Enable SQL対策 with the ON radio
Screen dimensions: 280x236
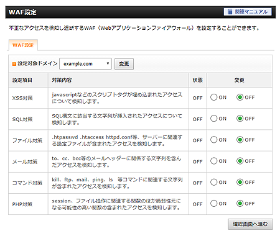(213, 119)
